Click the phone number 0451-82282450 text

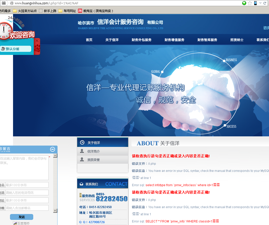click(x=100, y=207)
